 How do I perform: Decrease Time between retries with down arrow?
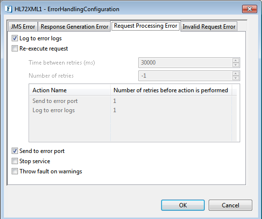[x=236, y=65]
